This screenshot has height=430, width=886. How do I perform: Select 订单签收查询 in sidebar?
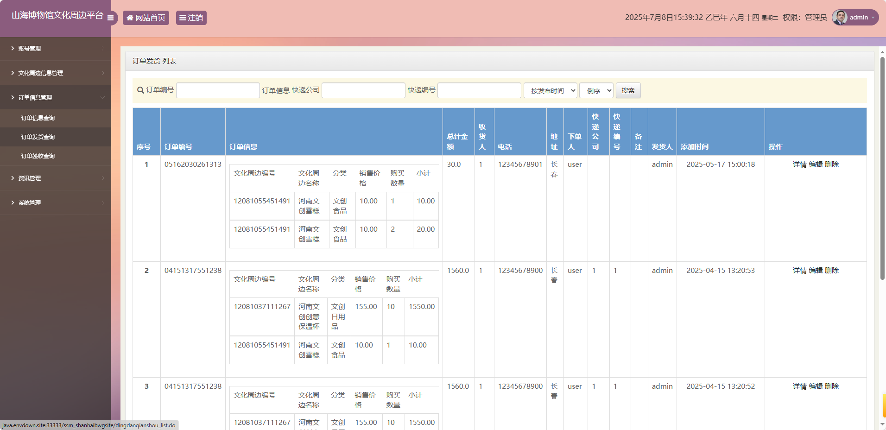(x=38, y=156)
